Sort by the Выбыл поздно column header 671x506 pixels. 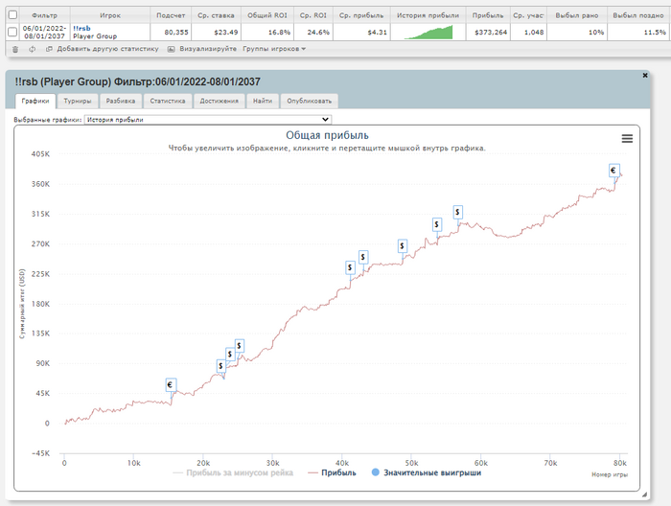coord(638,15)
